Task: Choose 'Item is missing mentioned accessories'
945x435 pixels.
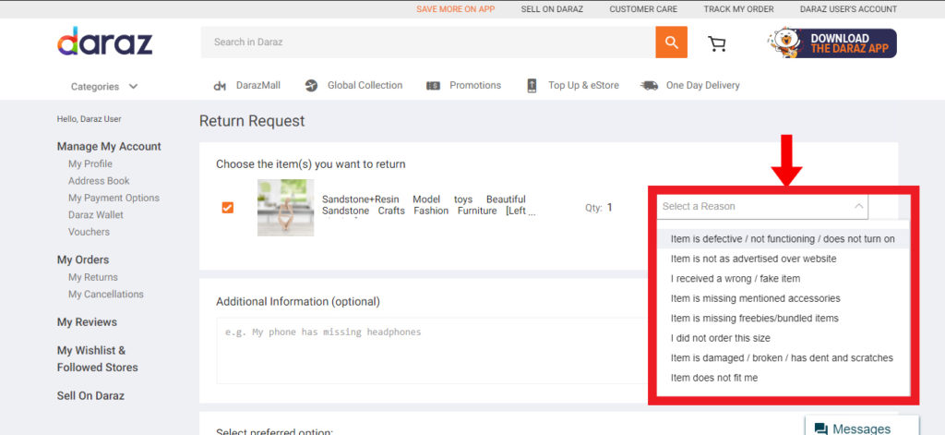Action: 783,298
